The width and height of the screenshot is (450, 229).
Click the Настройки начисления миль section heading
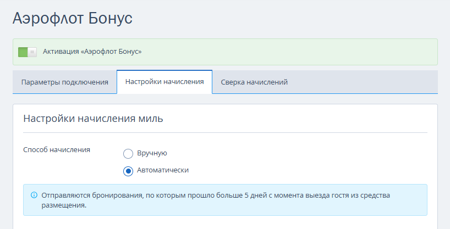[93, 119]
